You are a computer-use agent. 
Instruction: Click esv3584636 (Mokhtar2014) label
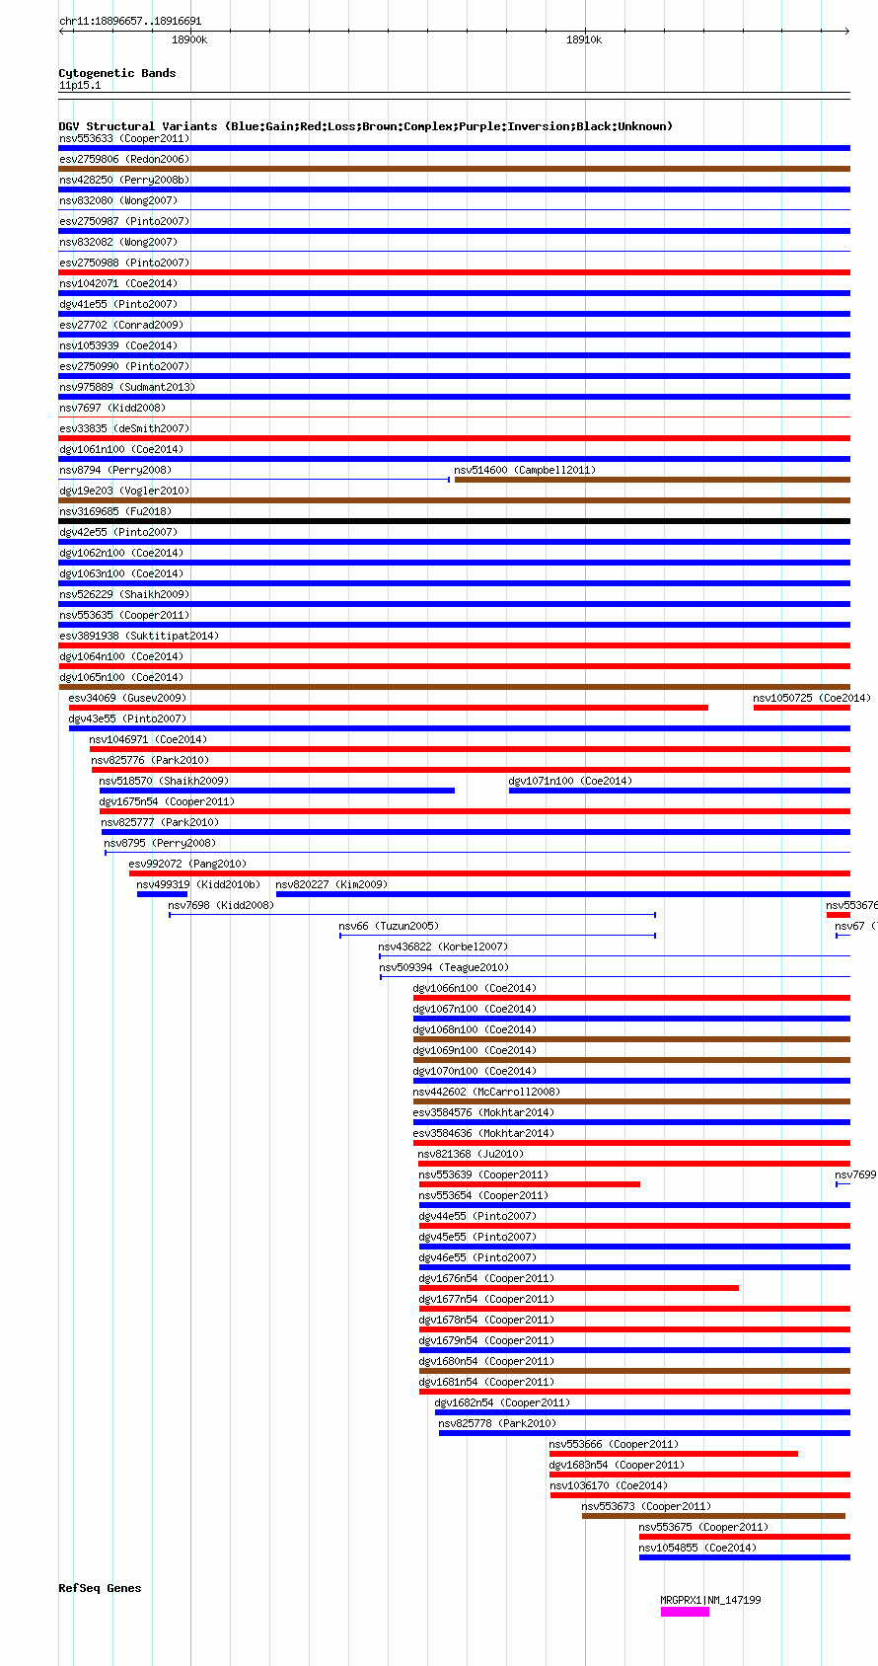pyautogui.click(x=483, y=1133)
